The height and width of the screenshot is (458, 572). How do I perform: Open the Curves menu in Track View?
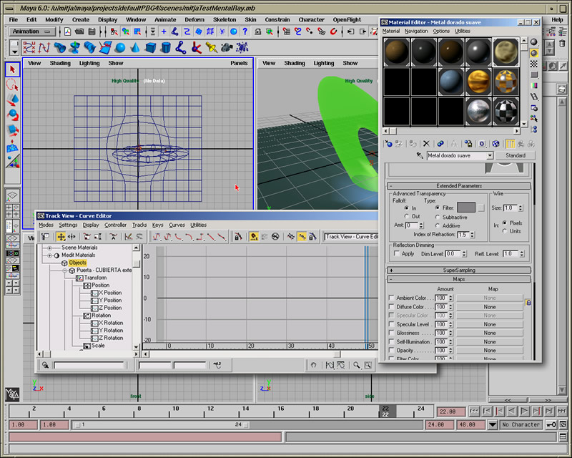177,225
